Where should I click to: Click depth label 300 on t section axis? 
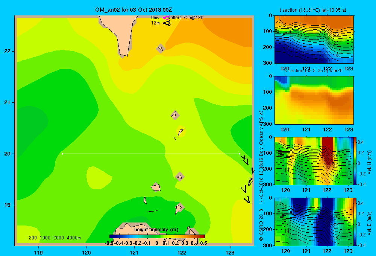[x=268, y=63]
